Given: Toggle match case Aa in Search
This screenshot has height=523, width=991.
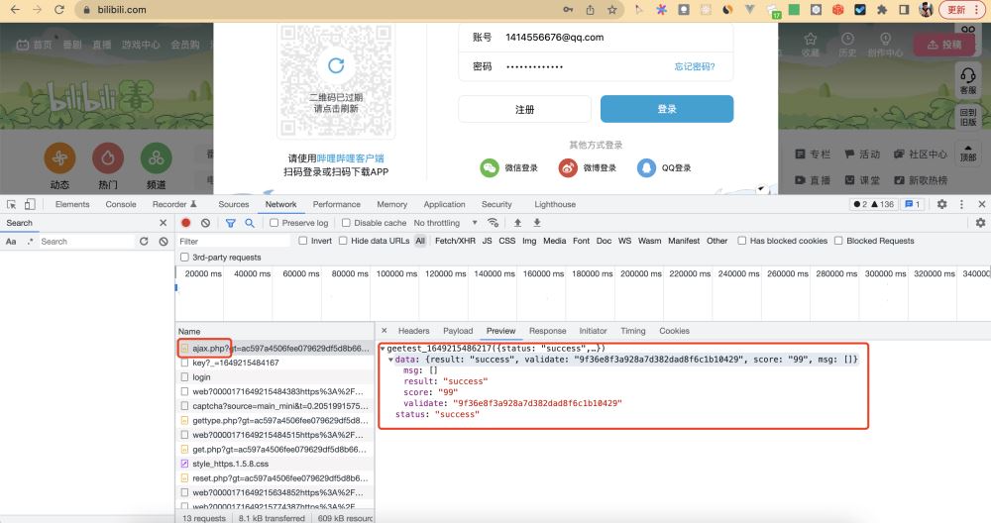Looking at the screenshot, I should (11, 242).
